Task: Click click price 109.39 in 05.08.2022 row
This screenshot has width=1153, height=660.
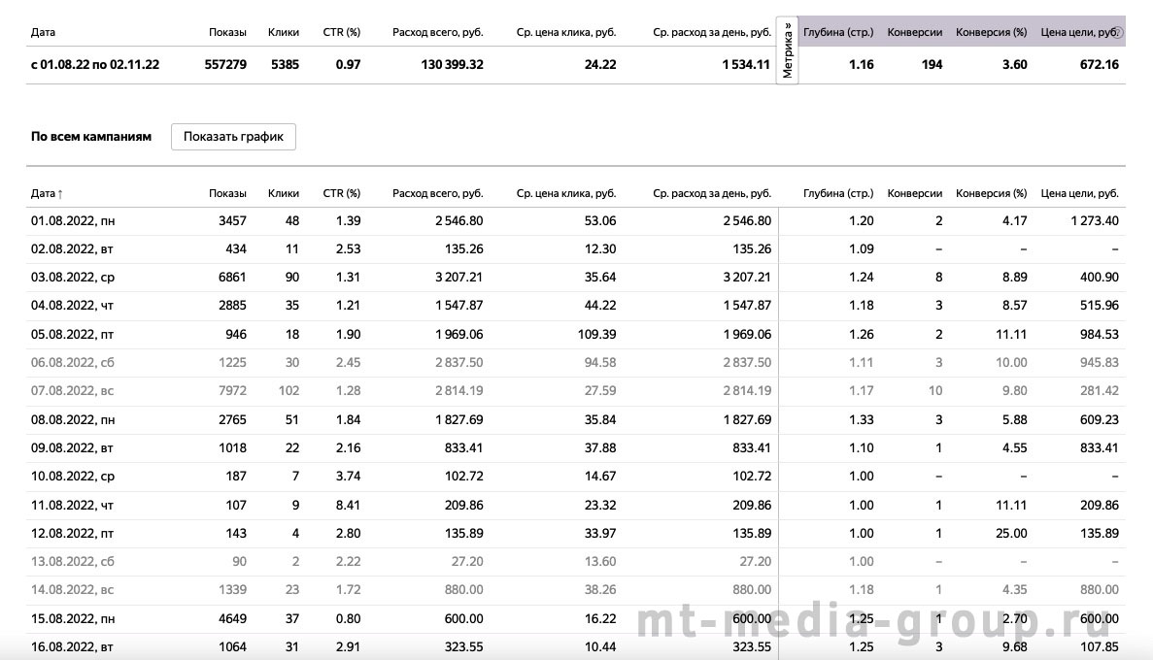Action: coord(597,335)
